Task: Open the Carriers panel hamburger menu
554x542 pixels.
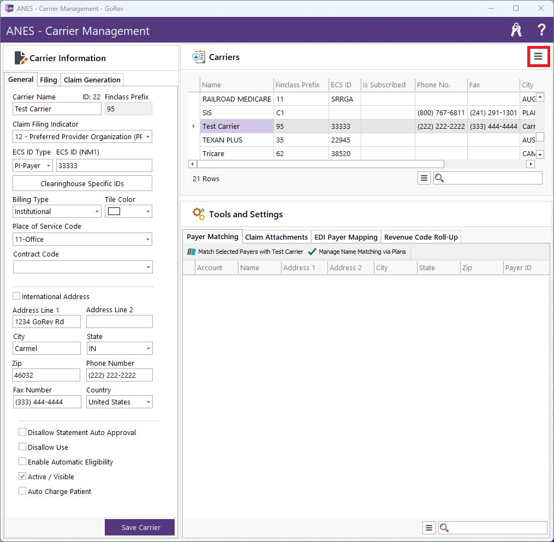Action: coord(538,57)
